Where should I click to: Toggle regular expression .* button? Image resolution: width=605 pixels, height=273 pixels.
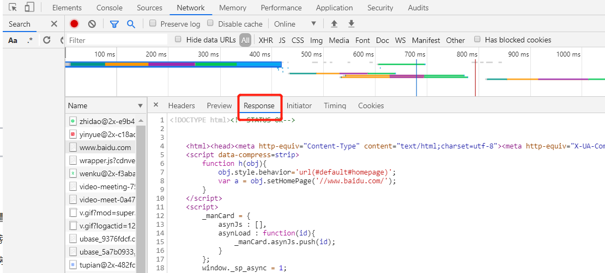[30, 40]
